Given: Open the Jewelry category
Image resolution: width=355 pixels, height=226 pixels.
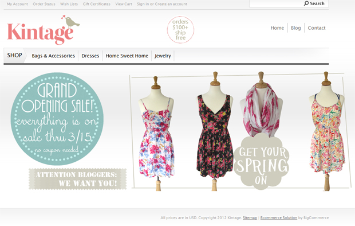Looking at the screenshot, I should pos(163,56).
